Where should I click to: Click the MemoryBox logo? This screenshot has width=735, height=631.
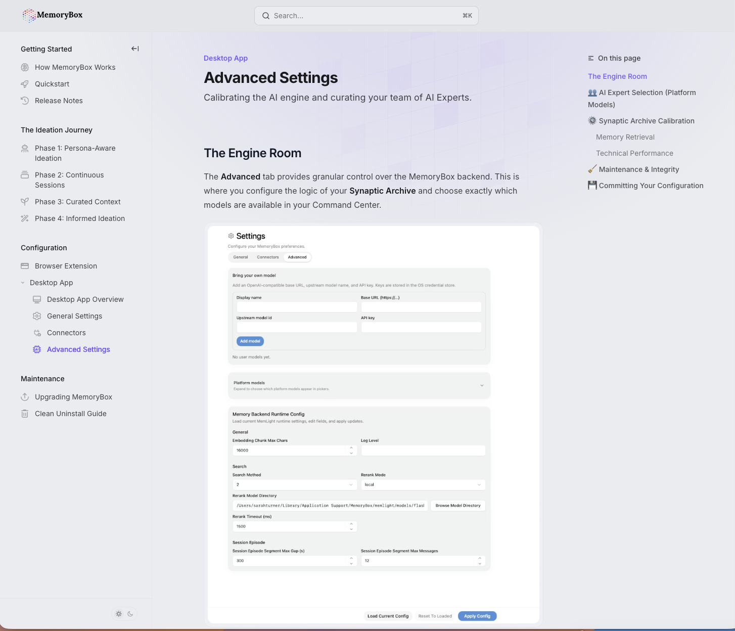point(52,15)
